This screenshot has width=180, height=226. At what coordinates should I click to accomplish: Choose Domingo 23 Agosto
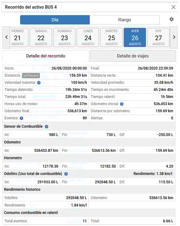click(64, 37)
